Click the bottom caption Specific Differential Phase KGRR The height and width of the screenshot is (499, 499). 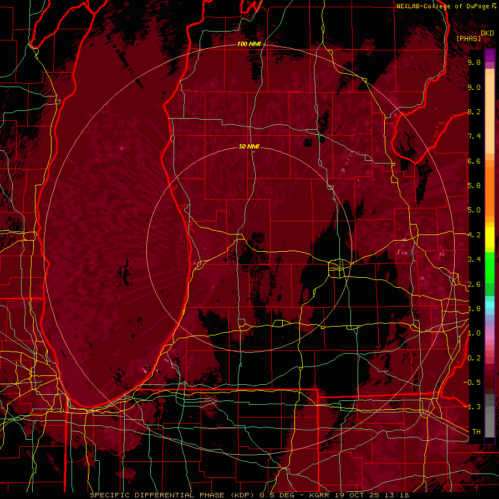tap(249, 495)
